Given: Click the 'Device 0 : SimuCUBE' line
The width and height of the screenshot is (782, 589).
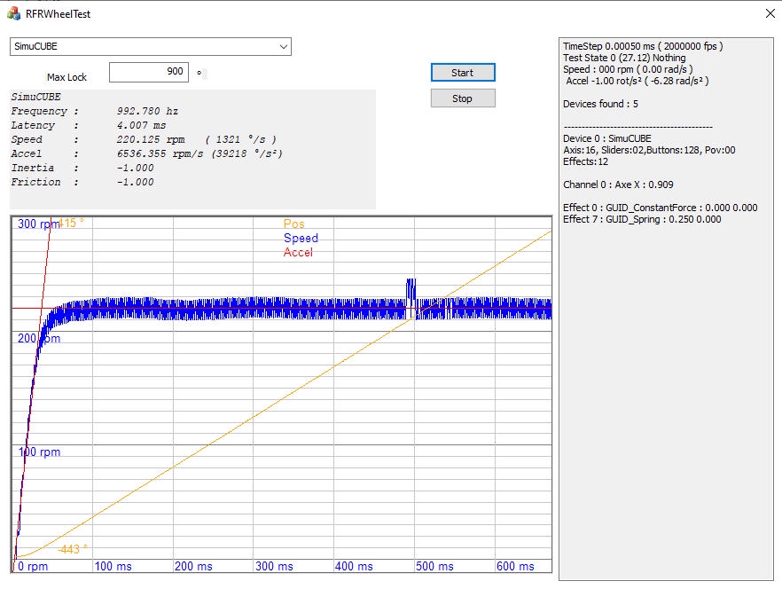Looking at the screenshot, I should (607, 138).
